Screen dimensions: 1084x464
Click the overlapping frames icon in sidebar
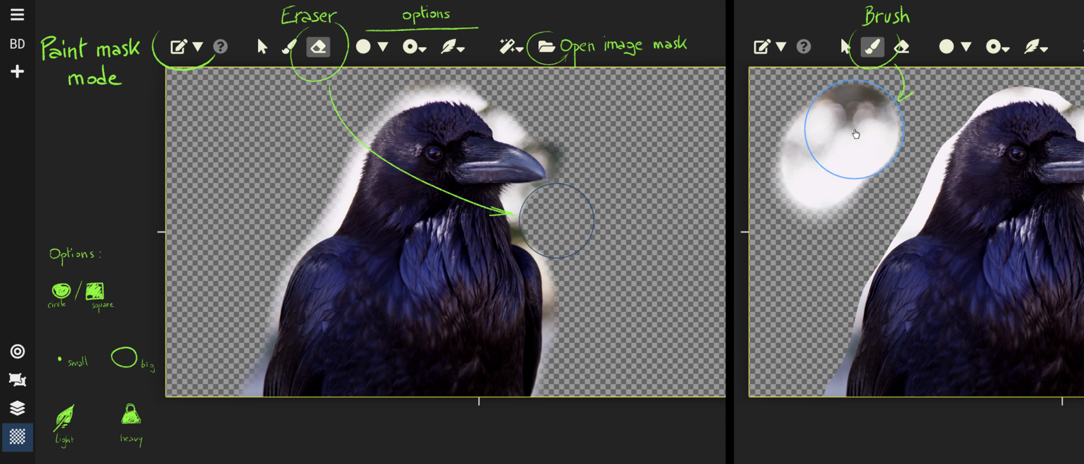[x=17, y=380]
